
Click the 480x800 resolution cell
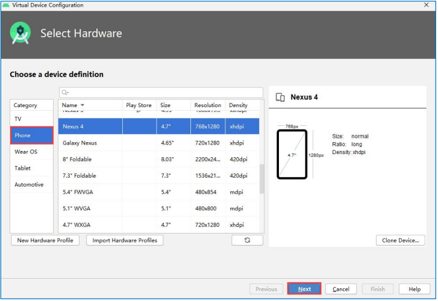tap(207, 209)
